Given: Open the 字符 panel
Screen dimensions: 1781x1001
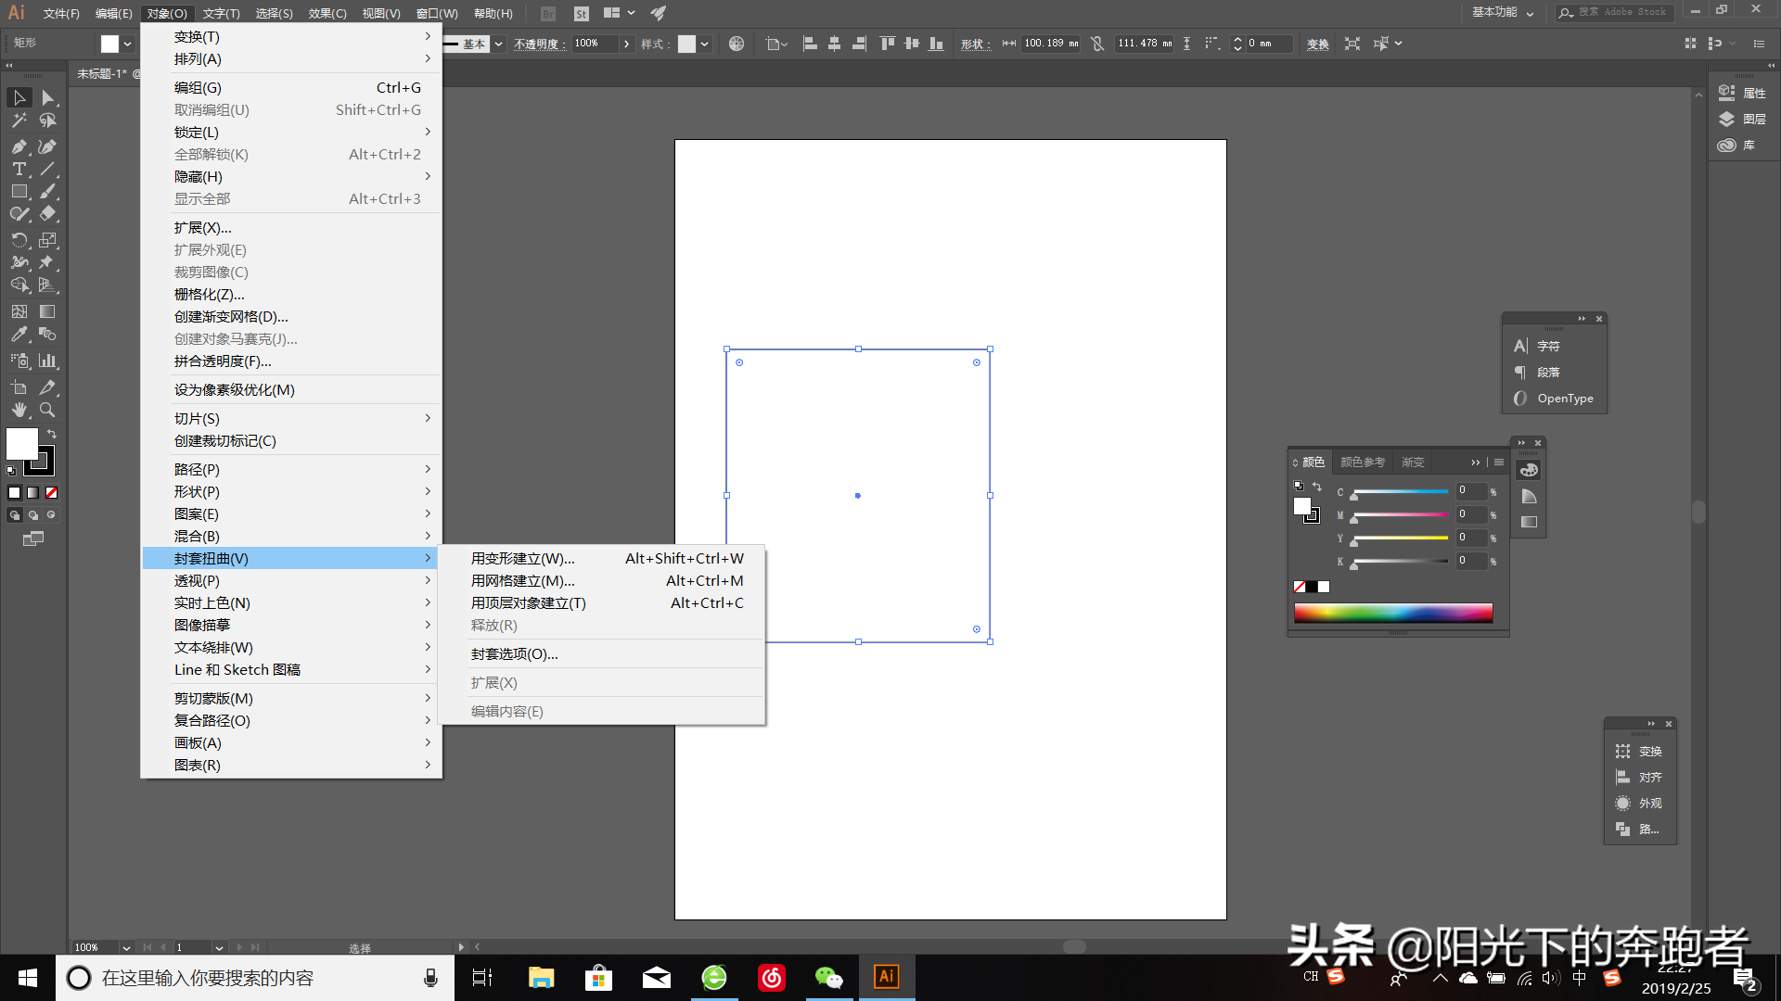Looking at the screenshot, I should (x=1538, y=346).
